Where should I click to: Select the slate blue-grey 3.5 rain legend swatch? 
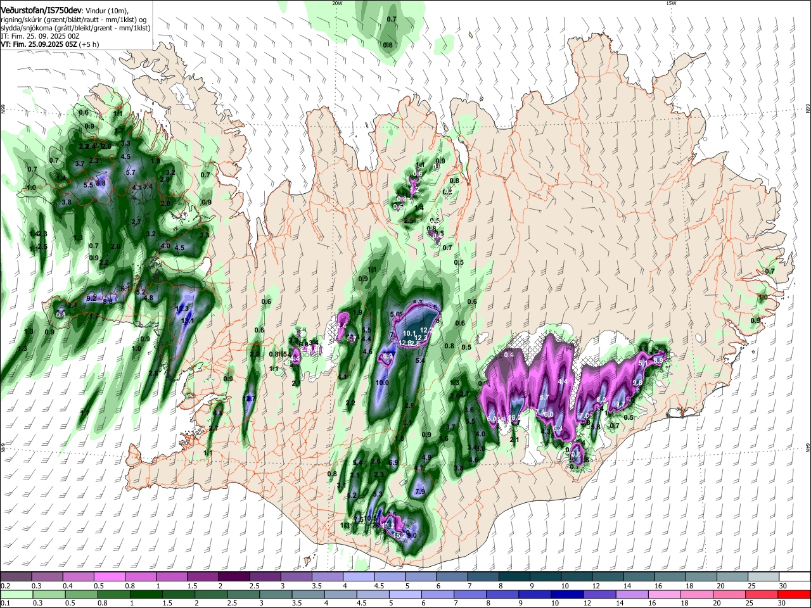pyautogui.click(x=308, y=595)
